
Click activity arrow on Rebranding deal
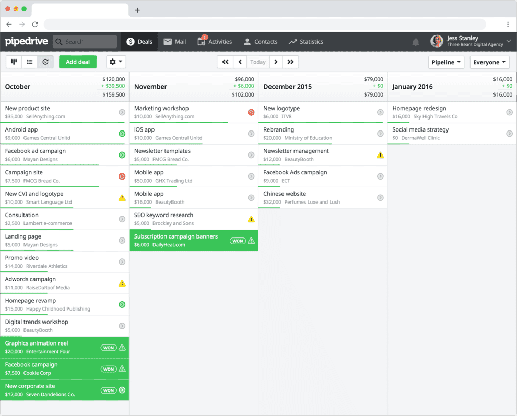(x=380, y=134)
